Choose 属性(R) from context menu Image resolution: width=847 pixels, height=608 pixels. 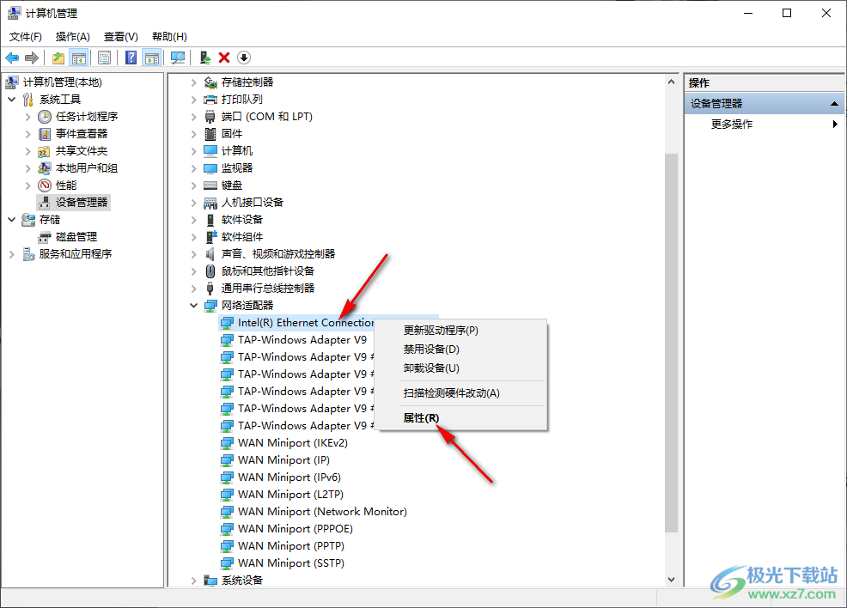tap(460, 418)
